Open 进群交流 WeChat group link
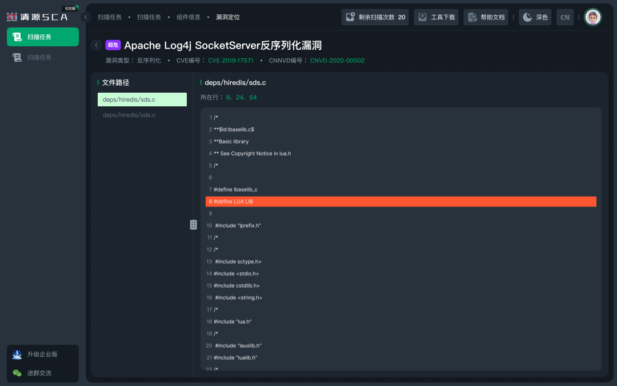Image resolution: width=617 pixels, height=386 pixels. pos(39,373)
